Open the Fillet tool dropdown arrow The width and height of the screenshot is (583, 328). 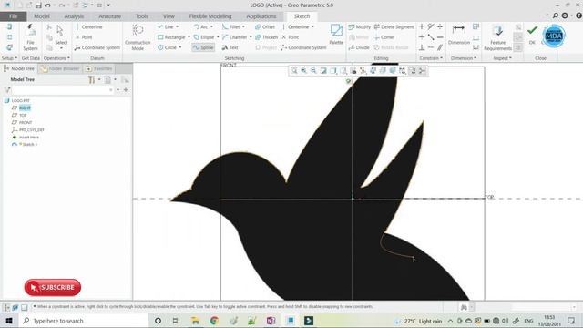pos(243,26)
